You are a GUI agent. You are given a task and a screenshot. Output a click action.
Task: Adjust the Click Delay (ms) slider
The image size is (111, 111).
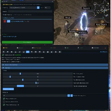tap(38, 74)
